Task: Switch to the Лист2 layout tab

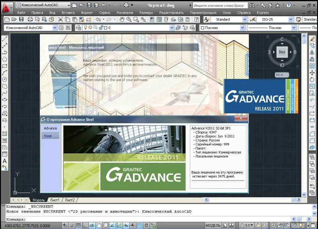Action: point(70,200)
